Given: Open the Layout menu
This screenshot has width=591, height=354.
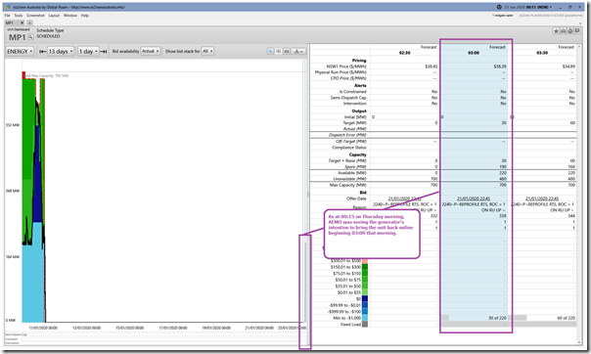Looking at the screenshot, I should coord(54,16).
